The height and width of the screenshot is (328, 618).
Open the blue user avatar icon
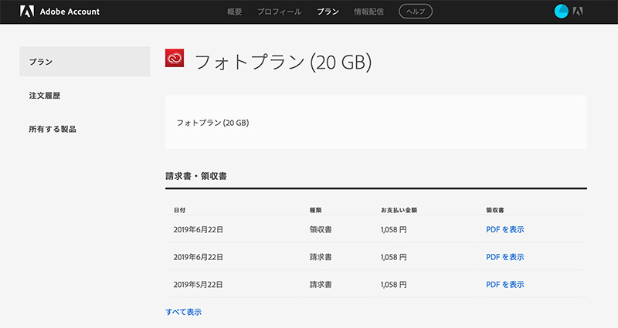562,12
